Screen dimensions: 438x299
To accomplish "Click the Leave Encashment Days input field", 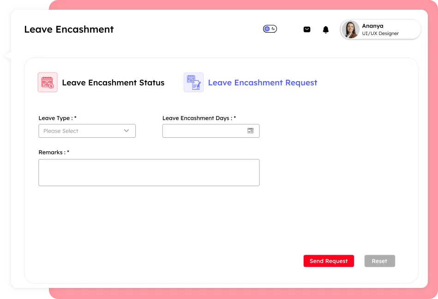I will point(203,131).
